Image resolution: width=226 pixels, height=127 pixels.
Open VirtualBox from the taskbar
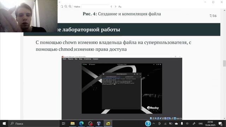click(99, 123)
